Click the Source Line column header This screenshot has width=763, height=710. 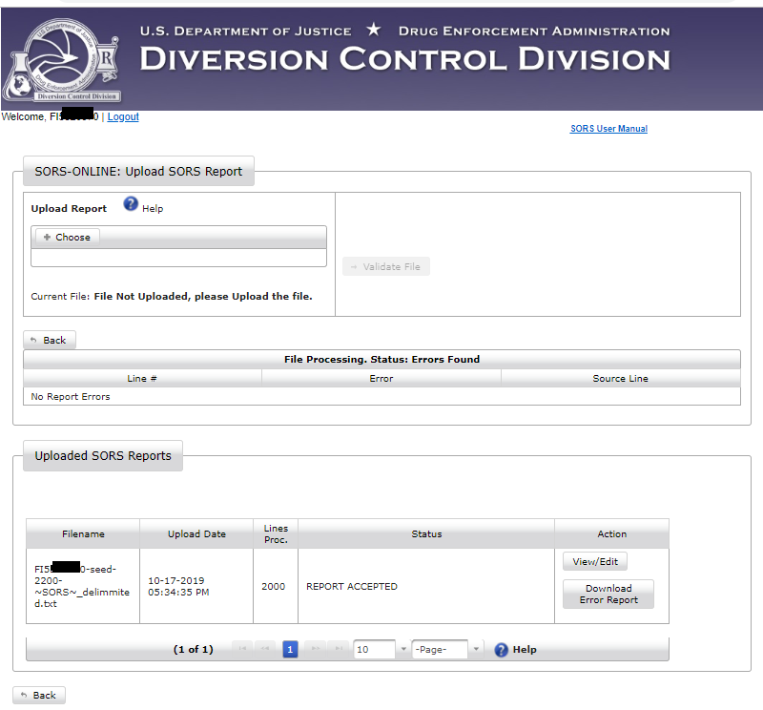[621, 378]
